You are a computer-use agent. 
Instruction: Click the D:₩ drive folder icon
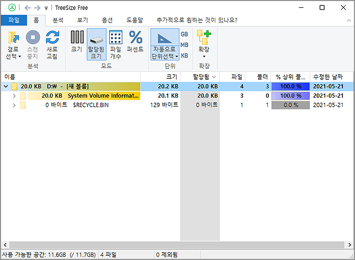coord(15,86)
